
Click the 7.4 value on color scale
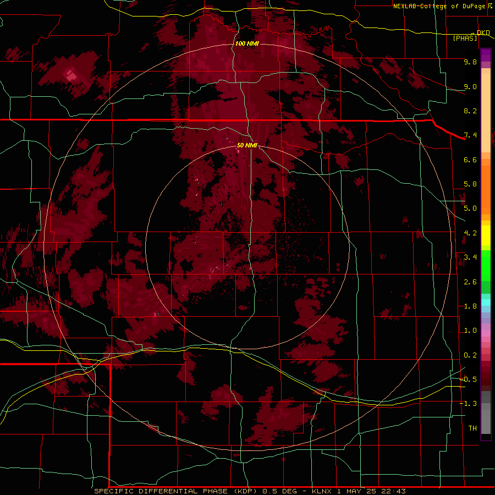470,135
